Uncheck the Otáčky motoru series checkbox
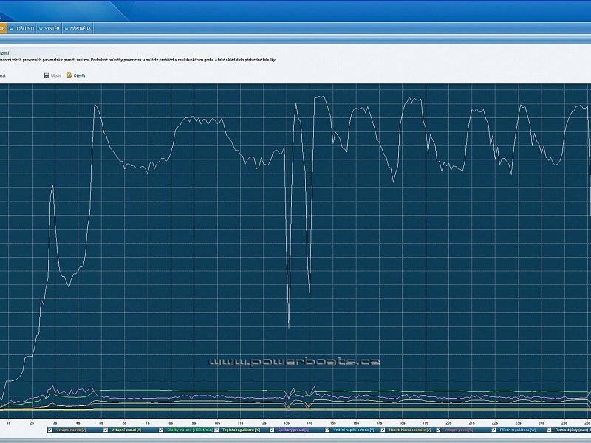Viewport: 591px width, 443px height. click(x=161, y=430)
